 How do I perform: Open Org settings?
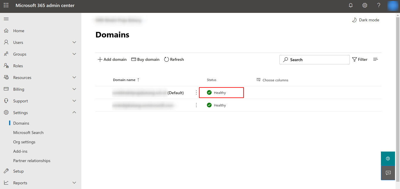(x=24, y=142)
